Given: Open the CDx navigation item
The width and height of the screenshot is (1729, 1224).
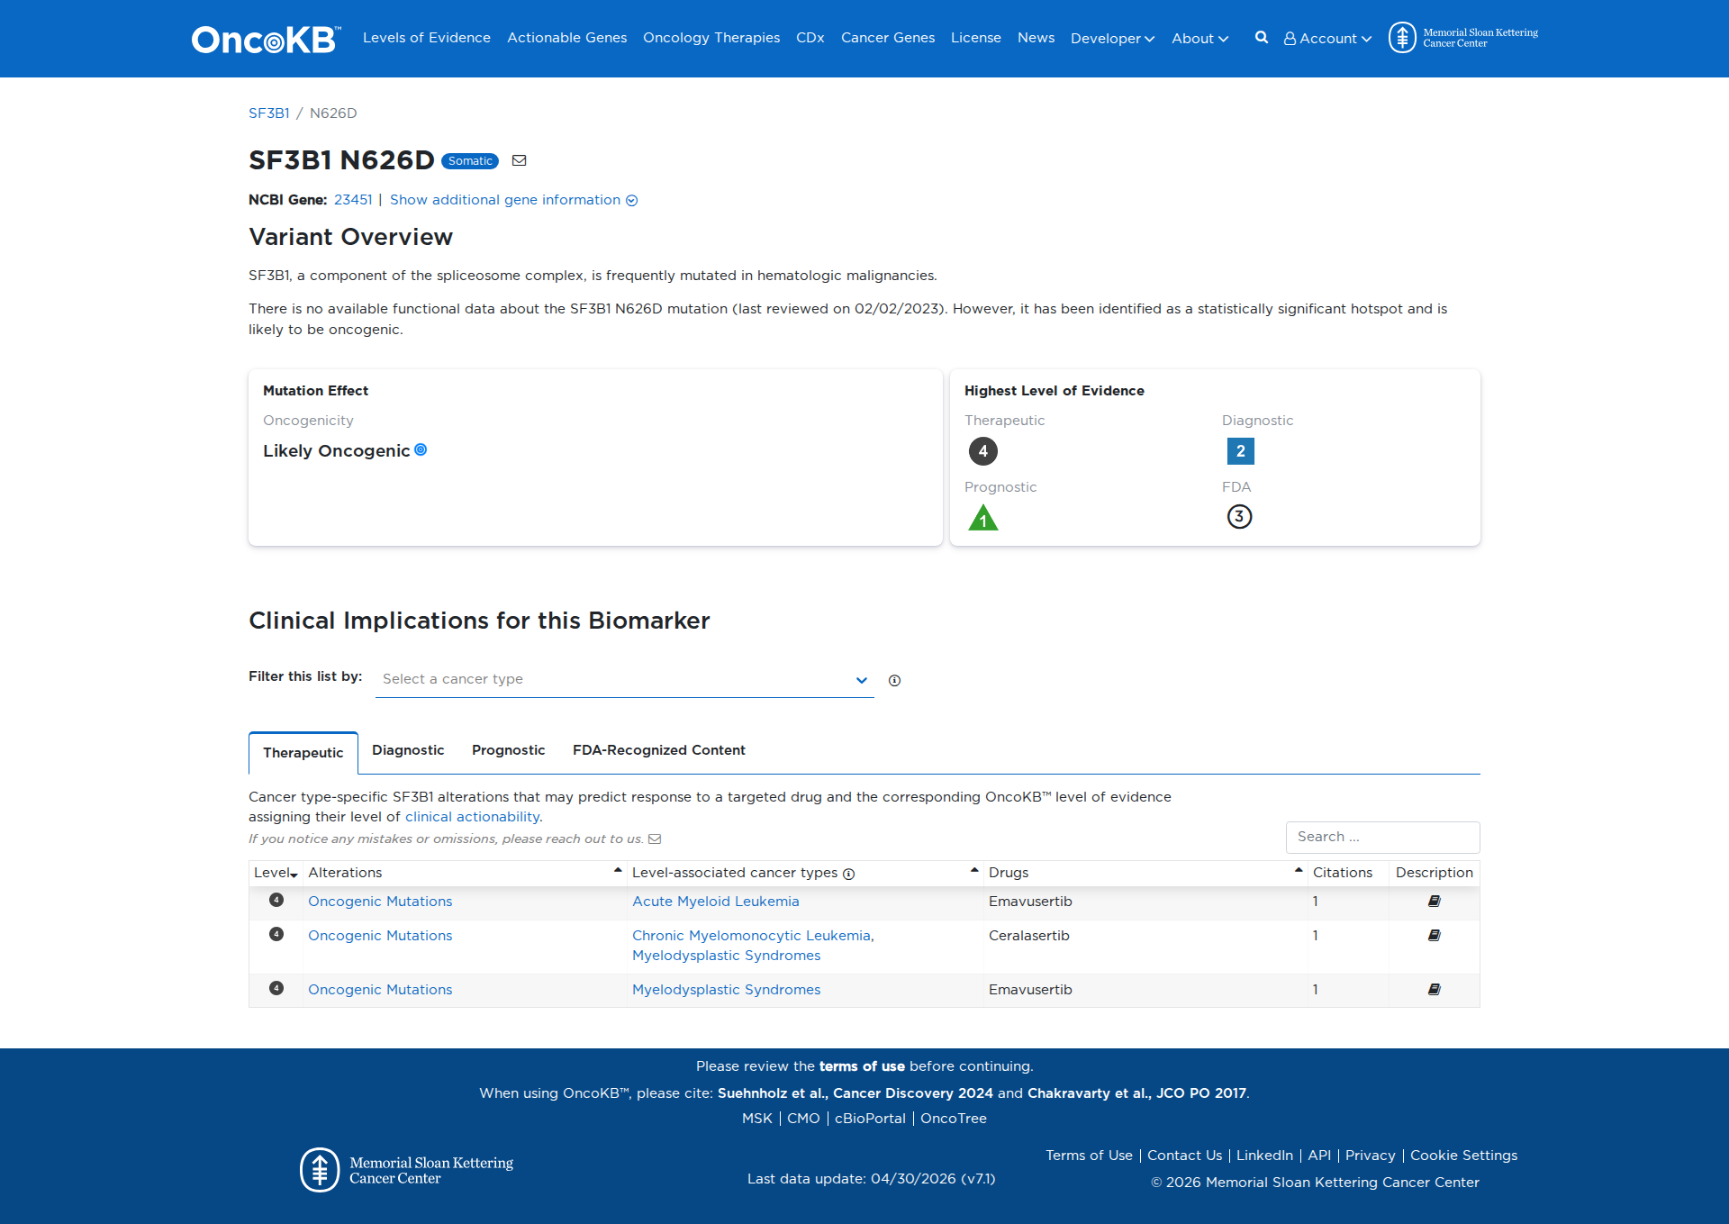Looking at the screenshot, I should pos(810,38).
